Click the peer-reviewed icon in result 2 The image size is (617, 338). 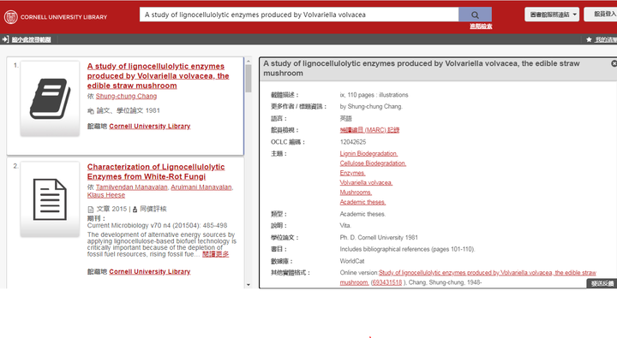point(135,209)
